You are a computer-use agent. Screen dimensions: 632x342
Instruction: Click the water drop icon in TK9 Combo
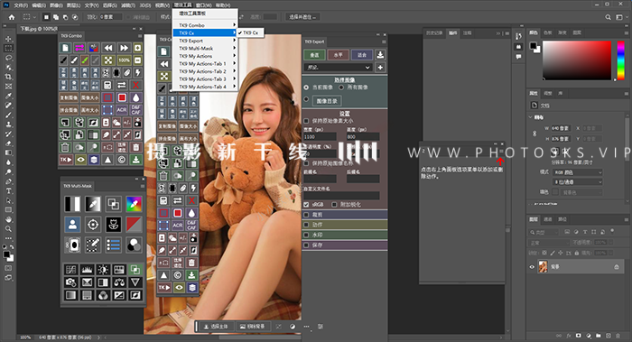click(x=136, y=97)
